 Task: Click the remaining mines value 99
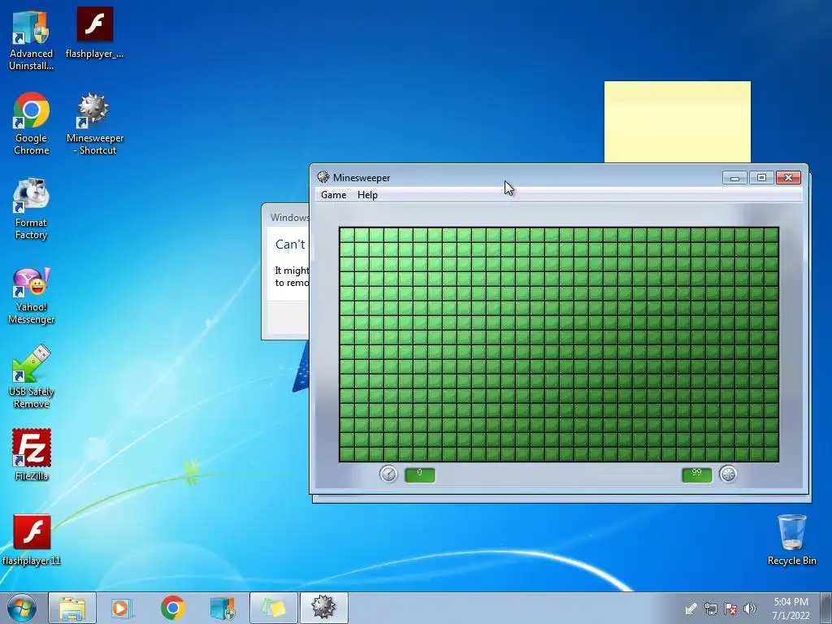pyautogui.click(x=696, y=474)
